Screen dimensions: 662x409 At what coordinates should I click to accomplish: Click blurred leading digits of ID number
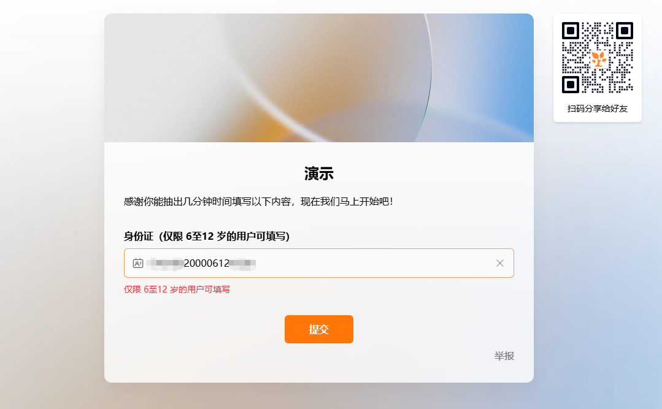(165, 263)
